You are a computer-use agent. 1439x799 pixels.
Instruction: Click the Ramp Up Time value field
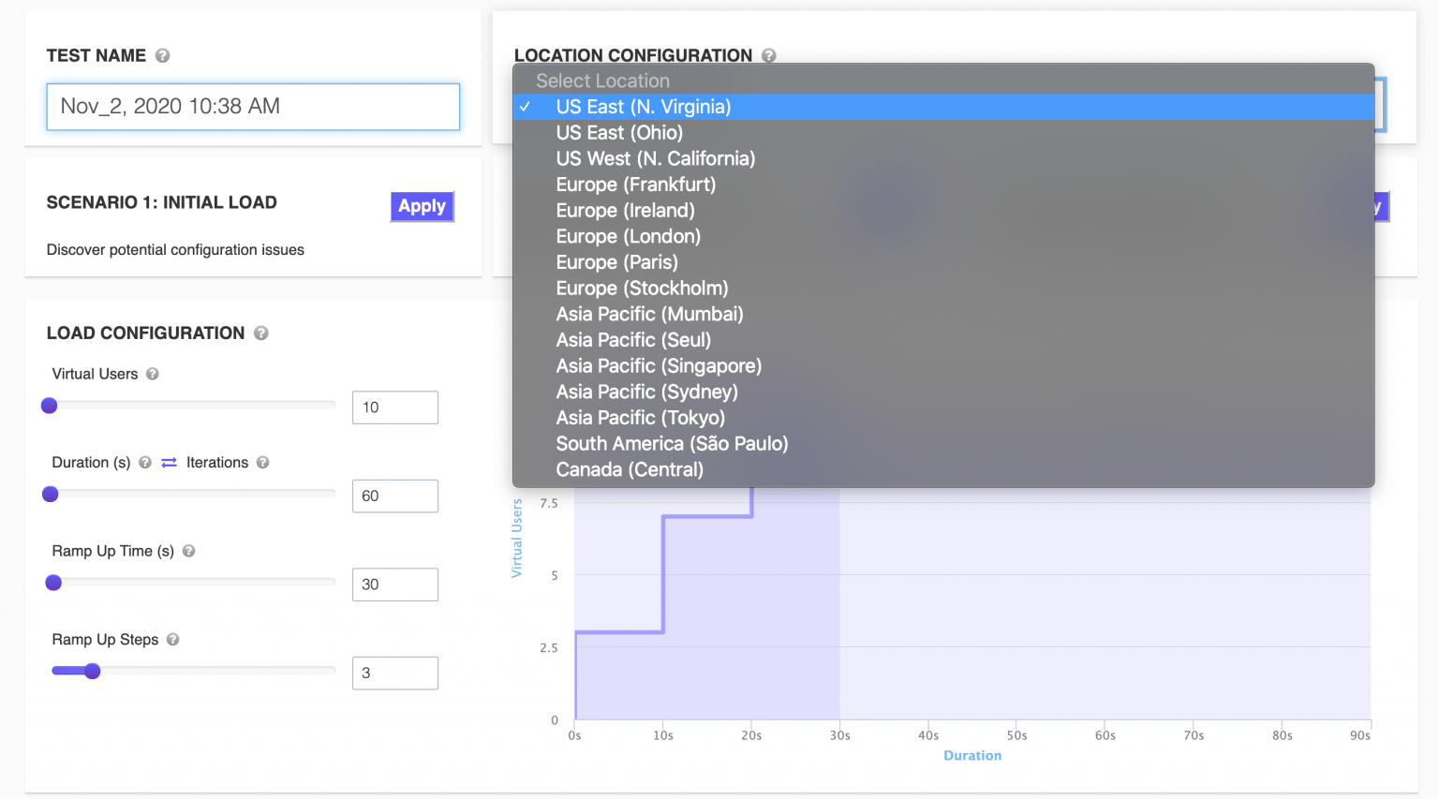tap(394, 584)
